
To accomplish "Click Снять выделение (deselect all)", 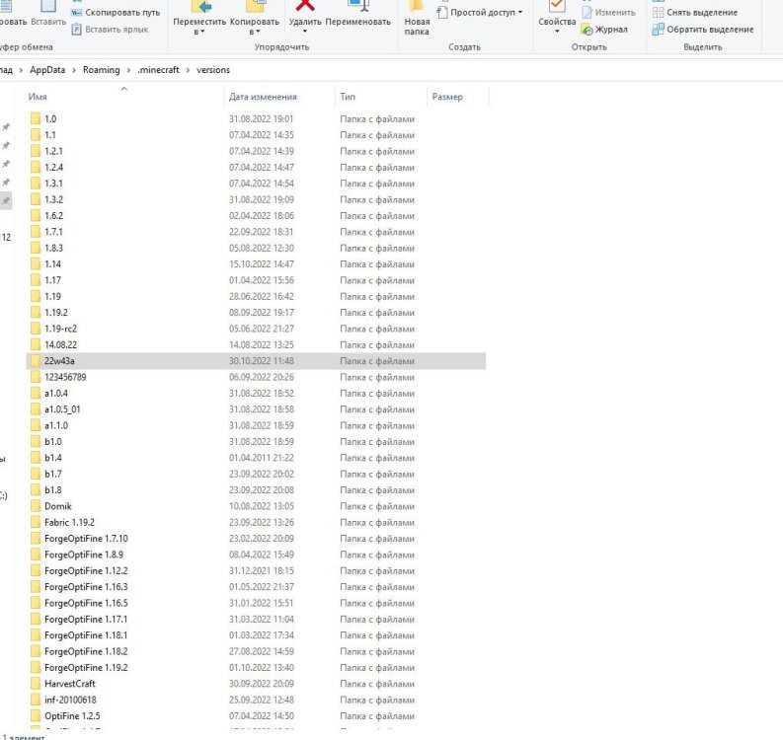I will pos(695,13).
